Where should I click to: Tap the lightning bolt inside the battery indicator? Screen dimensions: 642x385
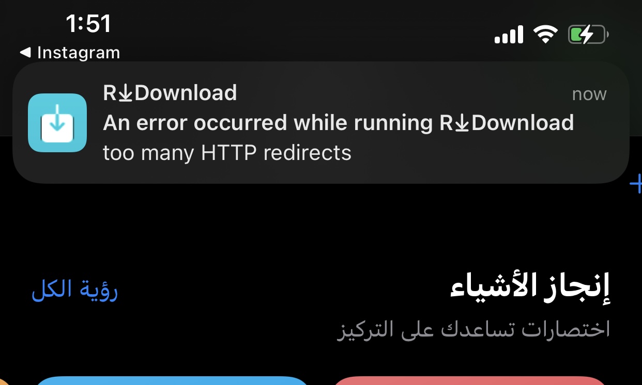tap(586, 35)
